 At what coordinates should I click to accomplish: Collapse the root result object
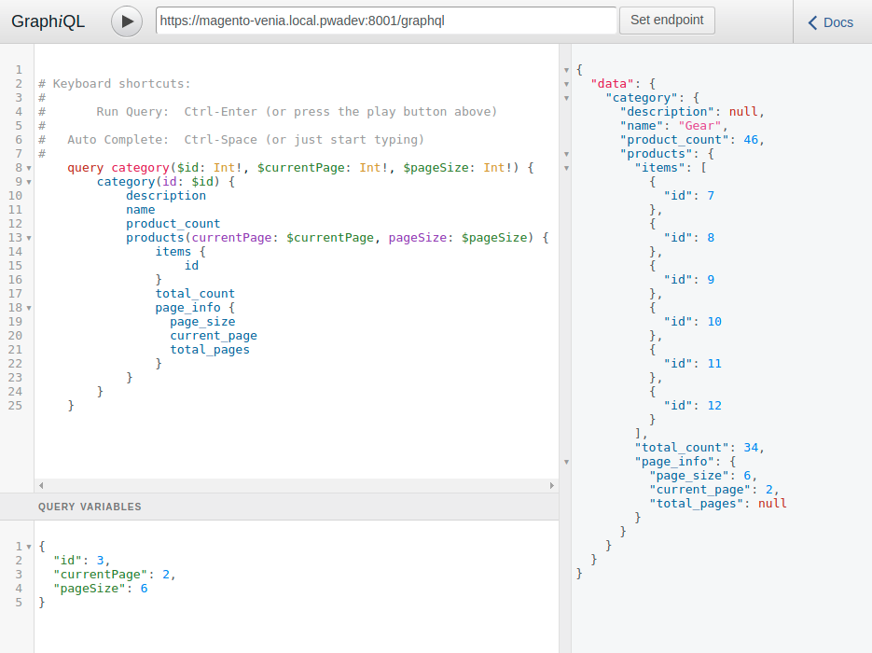[567, 70]
